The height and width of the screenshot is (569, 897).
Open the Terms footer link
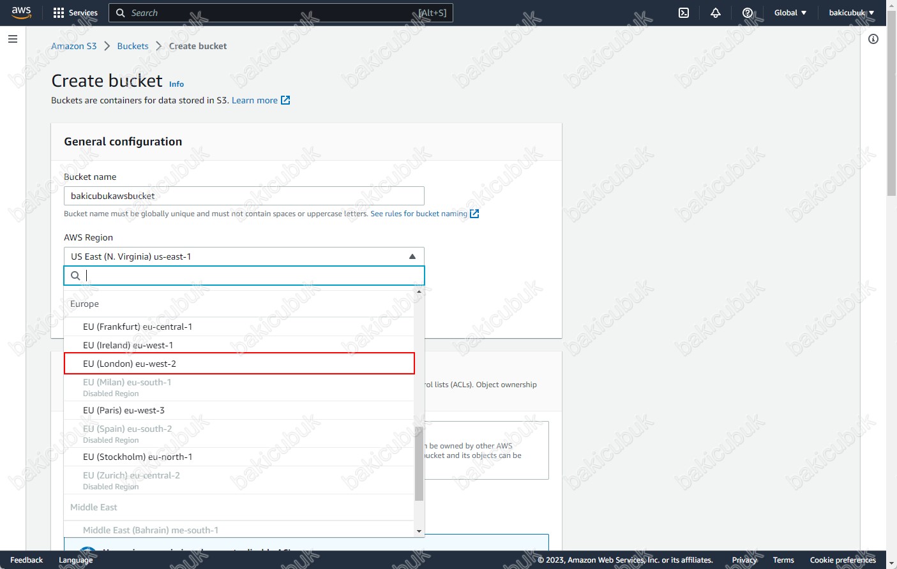pyautogui.click(x=783, y=560)
